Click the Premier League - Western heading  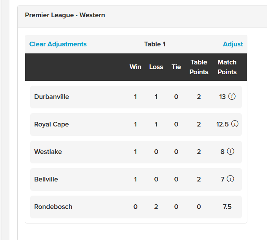pyautogui.click(x=65, y=15)
